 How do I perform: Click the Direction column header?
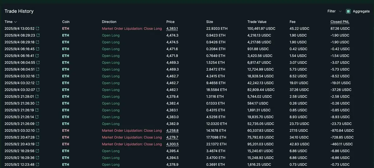click(x=109, y=22)
